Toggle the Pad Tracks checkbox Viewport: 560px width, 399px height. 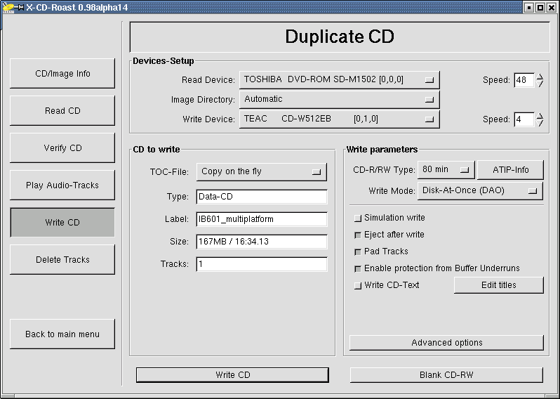tap(358, 252)
